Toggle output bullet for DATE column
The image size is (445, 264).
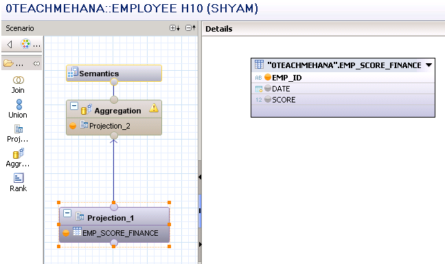click(268, 88)
